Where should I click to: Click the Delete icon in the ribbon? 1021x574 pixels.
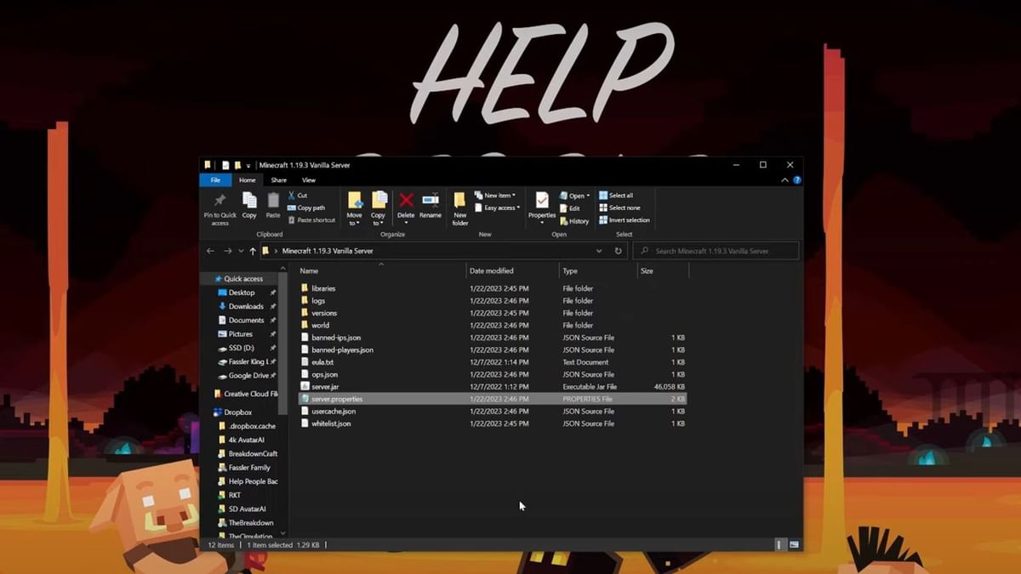(x=406, y=204)
